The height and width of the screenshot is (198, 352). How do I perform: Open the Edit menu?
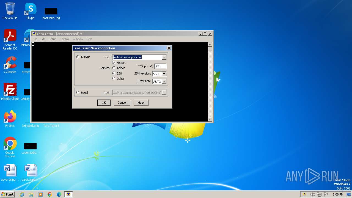tap(43, 39)
